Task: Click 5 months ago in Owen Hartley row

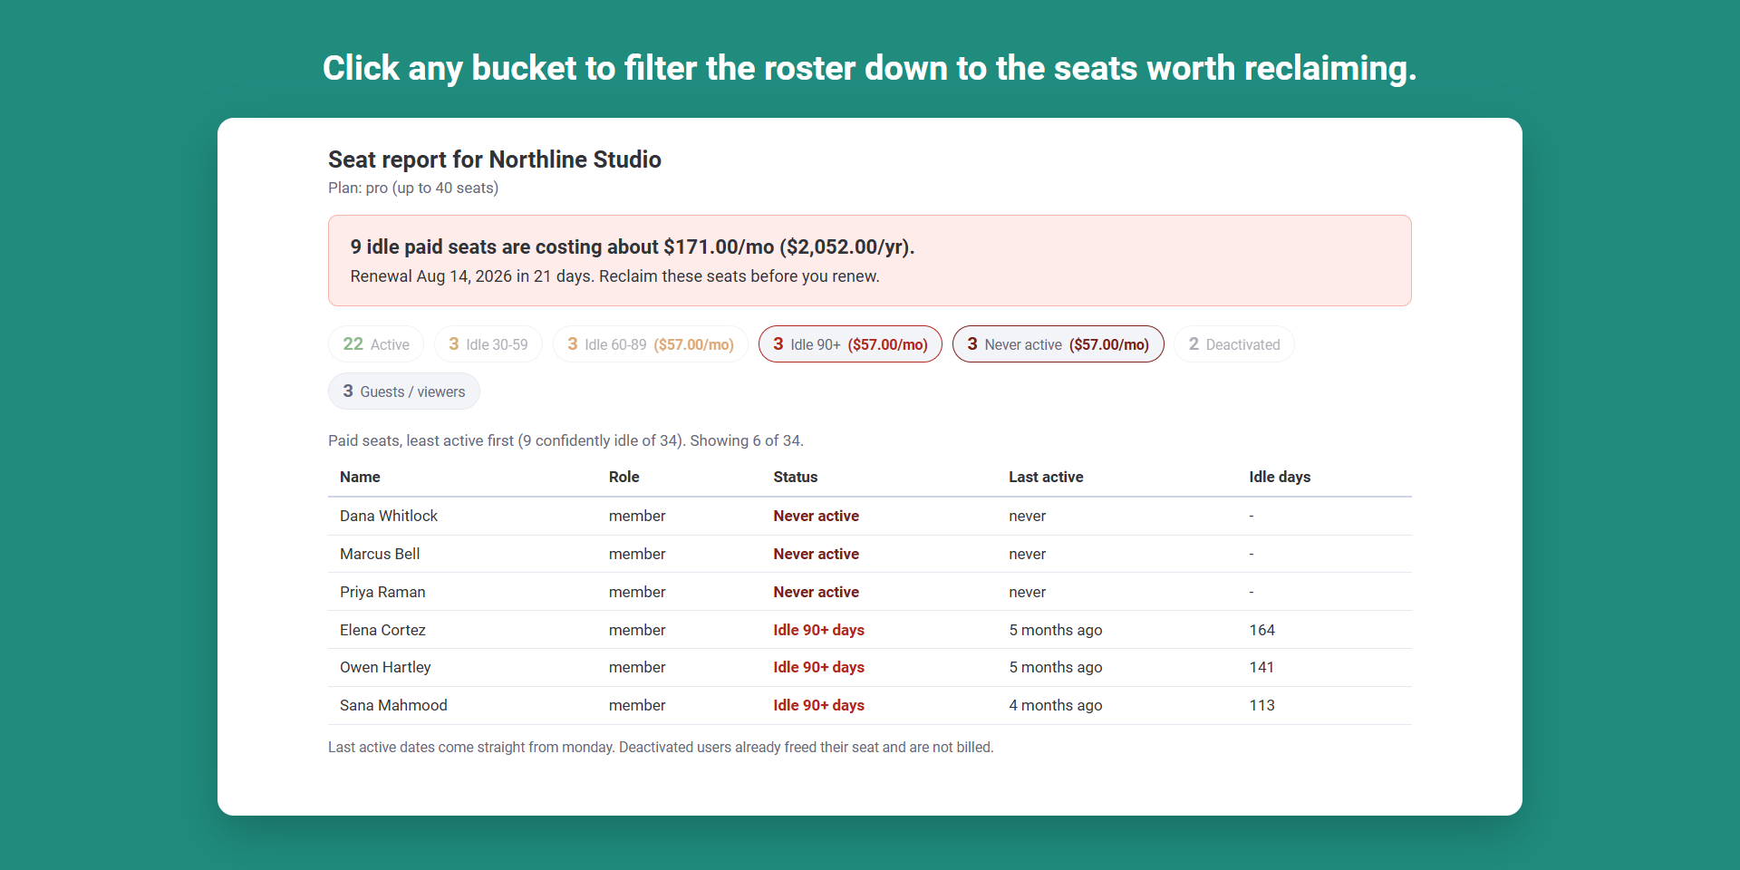Action: coord(1056,667)
